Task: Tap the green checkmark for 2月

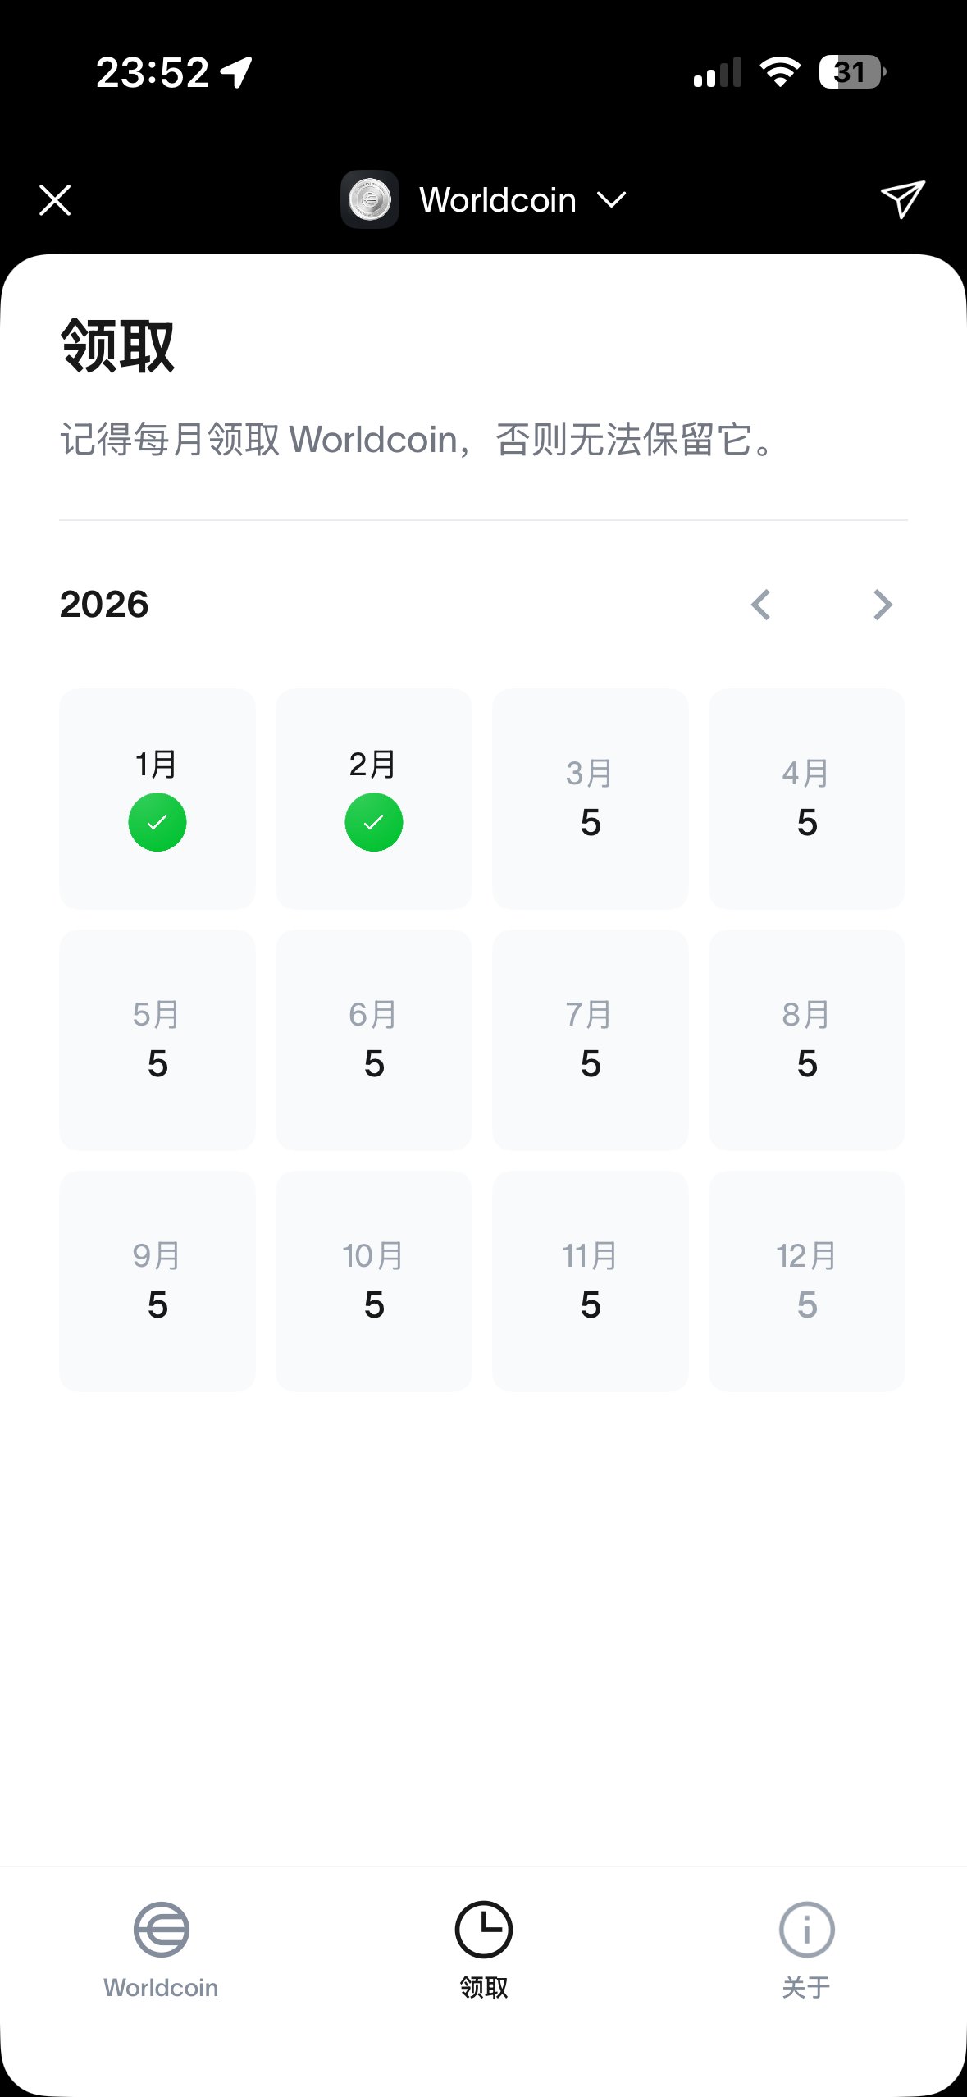Action: click(374, 822)
